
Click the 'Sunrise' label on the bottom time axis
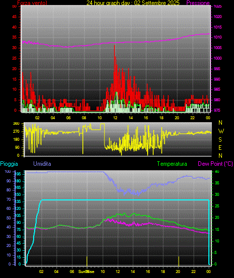tap(86, 271)
